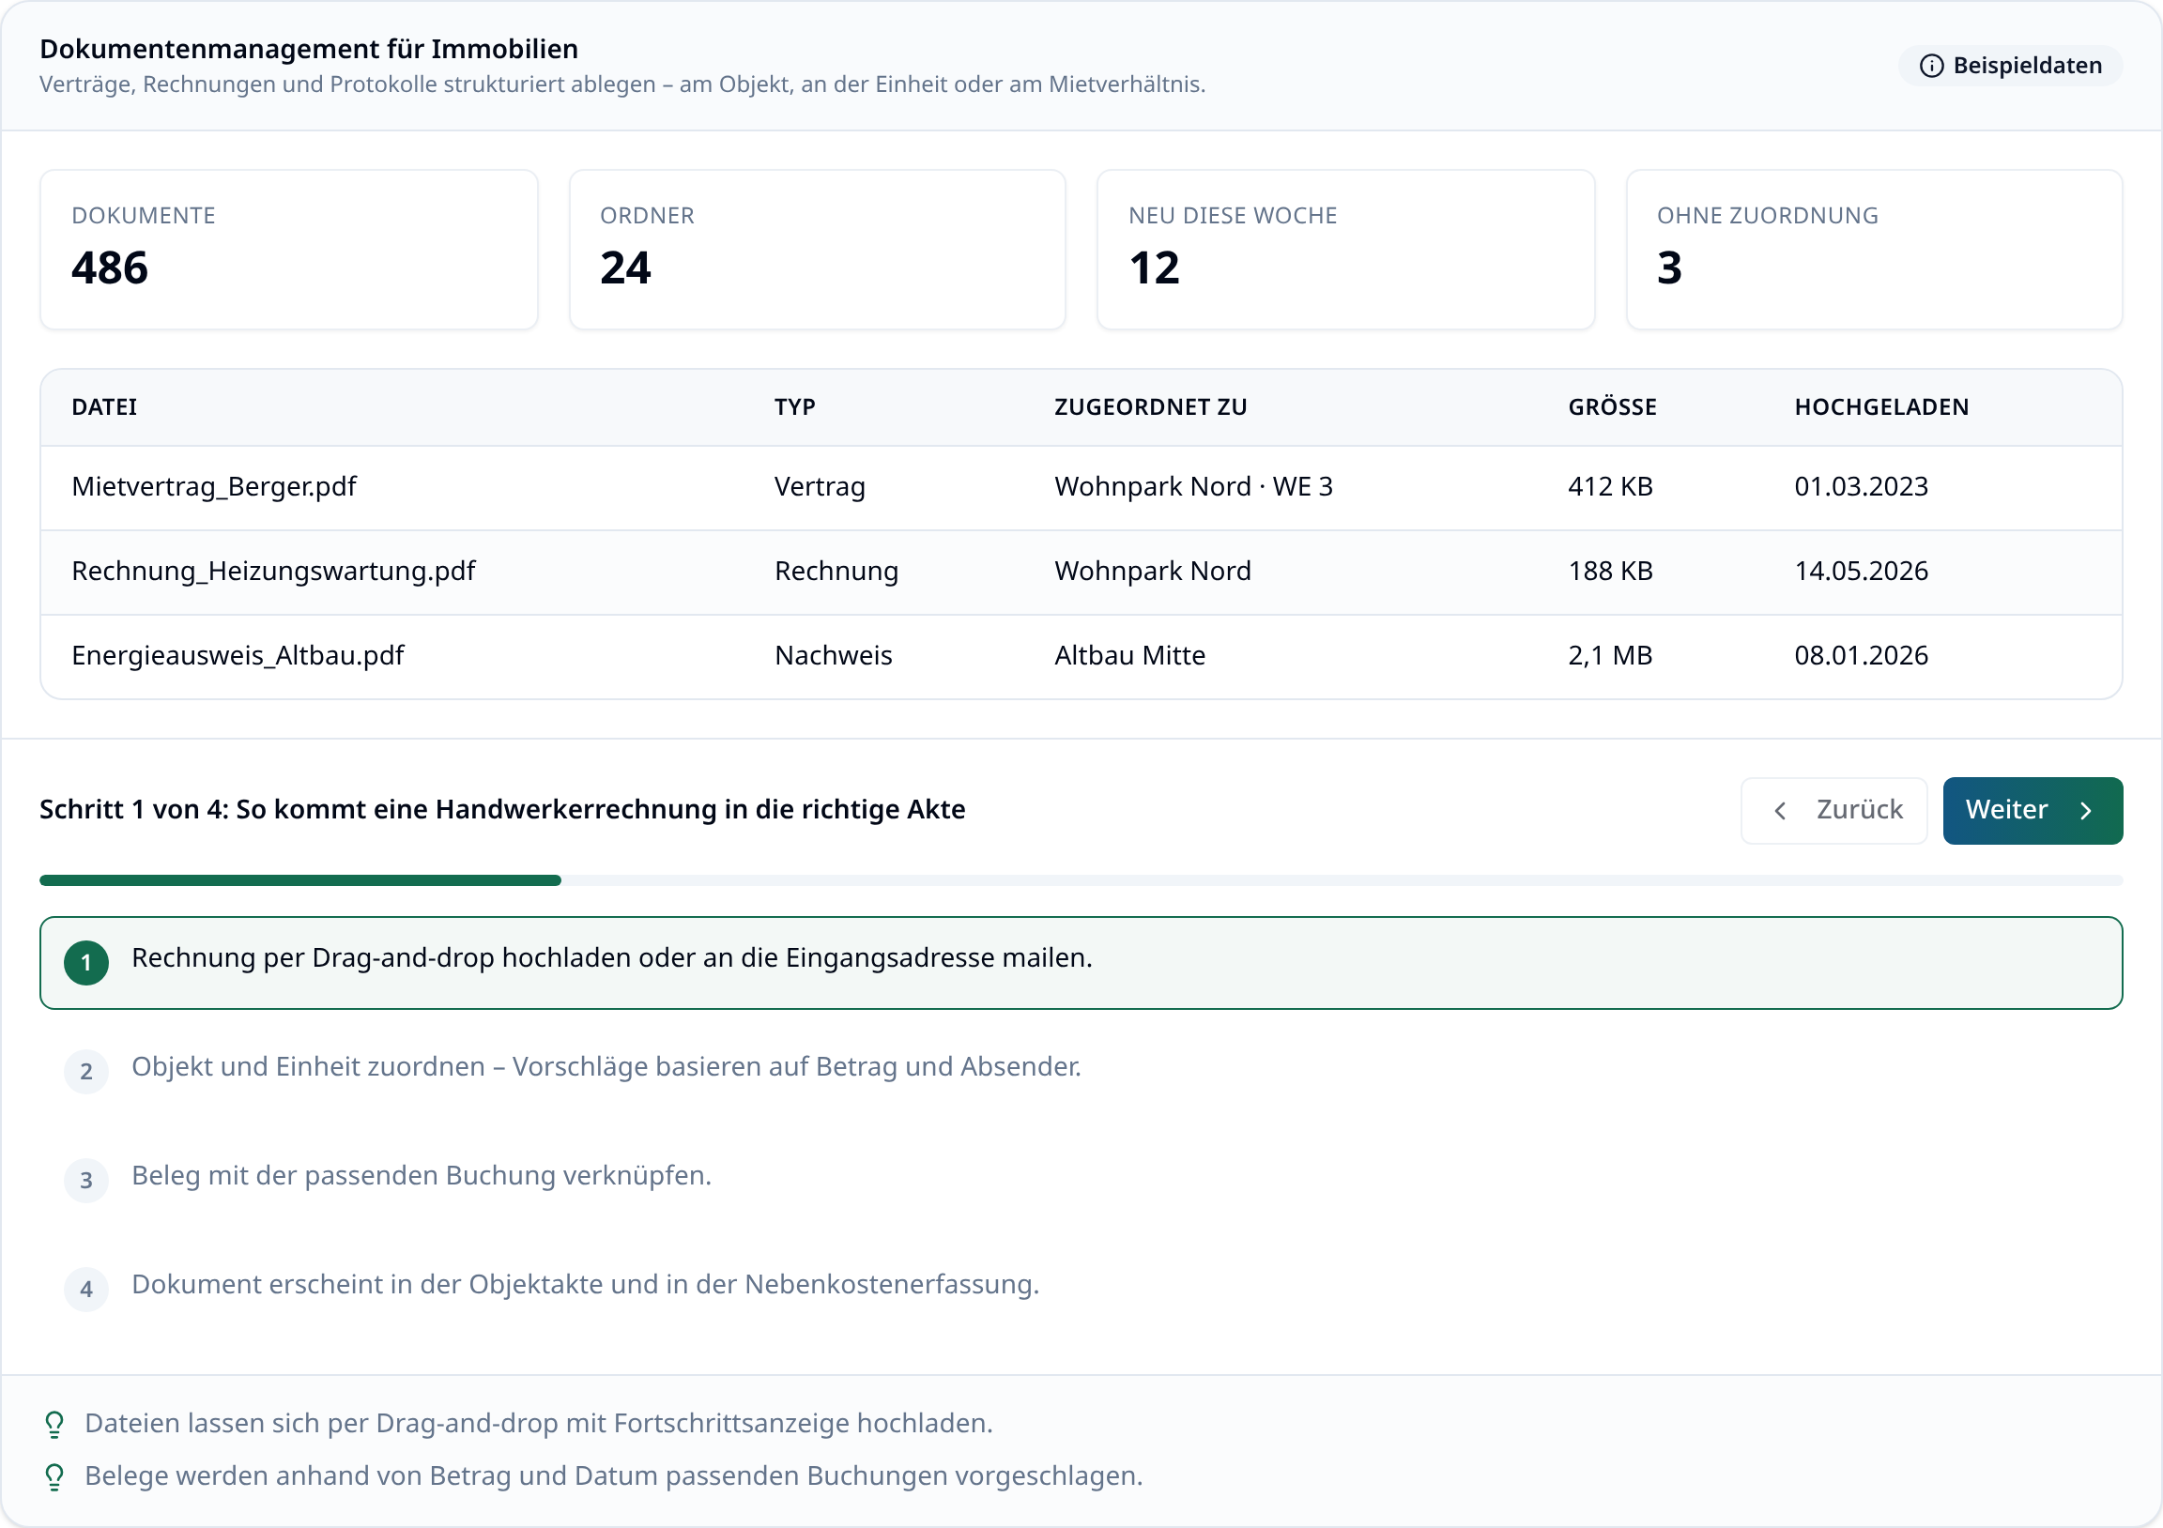Select step 2: Objekt und Einheit zuordnen

pos(1081,1072)
